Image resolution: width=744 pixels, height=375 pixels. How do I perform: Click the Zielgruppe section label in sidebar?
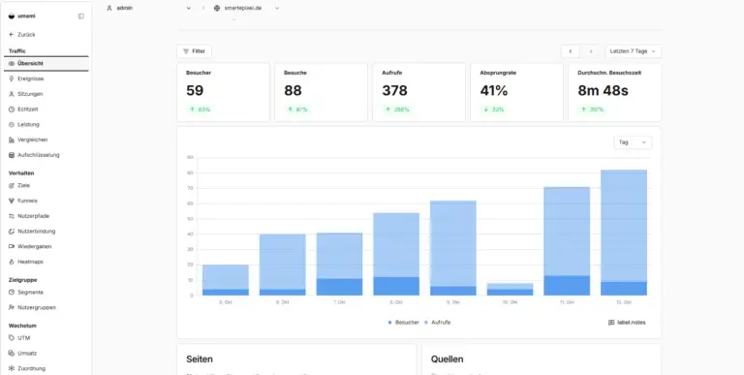point(23,280)
